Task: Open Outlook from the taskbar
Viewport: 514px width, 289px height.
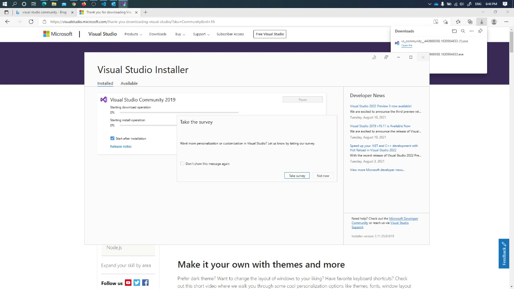Action: 113,4
